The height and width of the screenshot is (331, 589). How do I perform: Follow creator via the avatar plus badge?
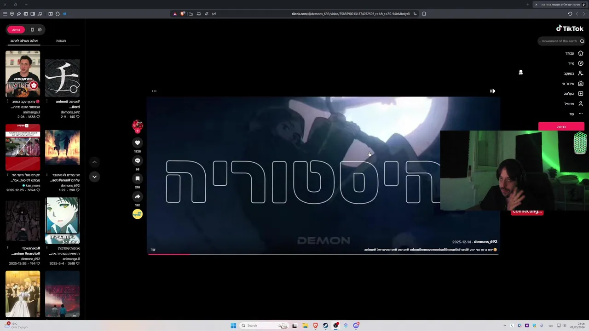click(137, 131)
